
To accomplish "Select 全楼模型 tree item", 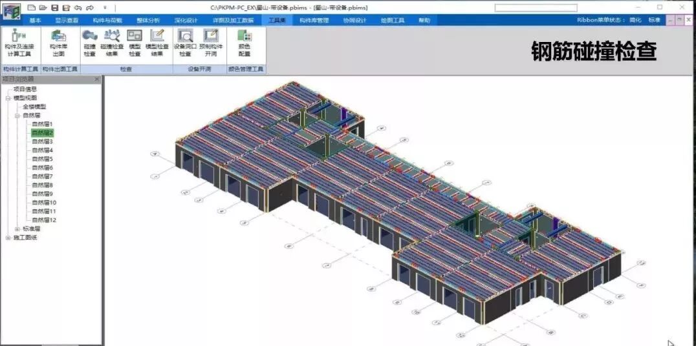I will 35,107.
